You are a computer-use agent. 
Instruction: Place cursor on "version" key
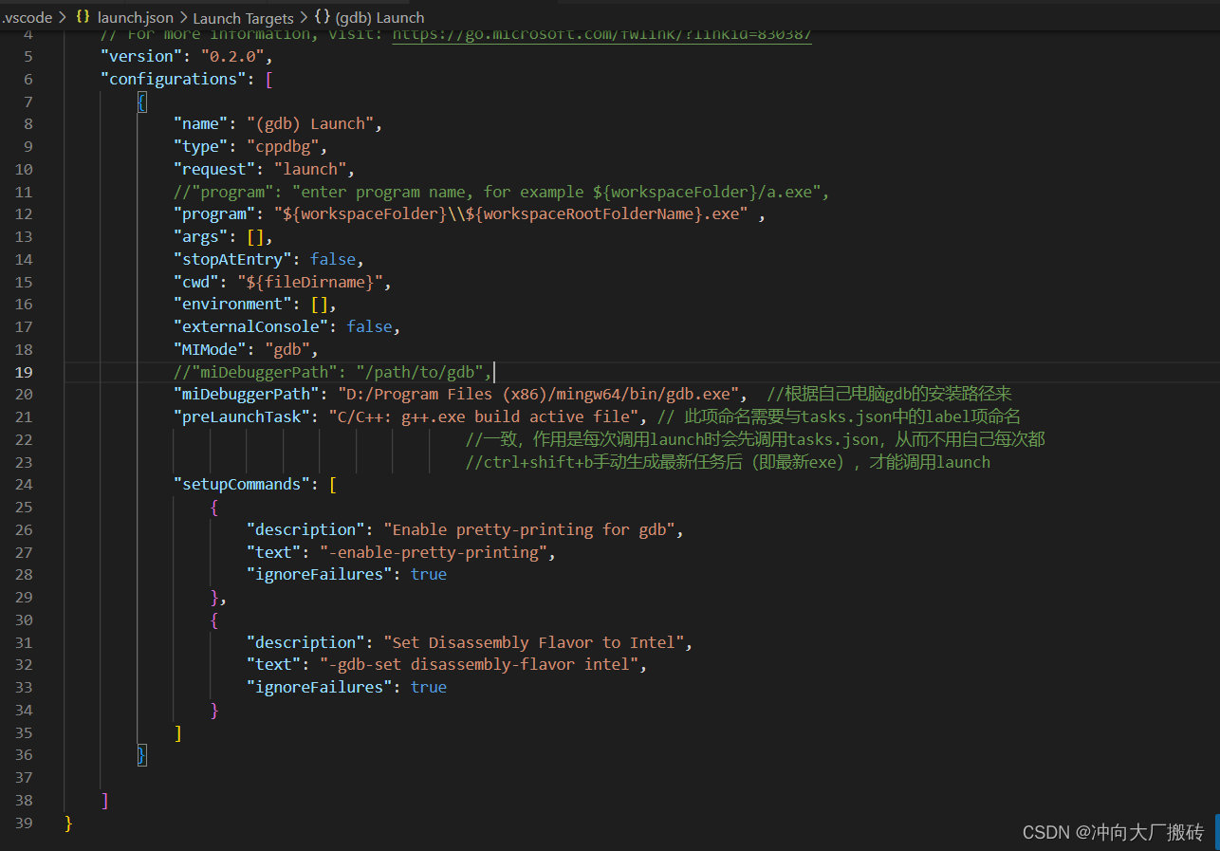(140, 56)
